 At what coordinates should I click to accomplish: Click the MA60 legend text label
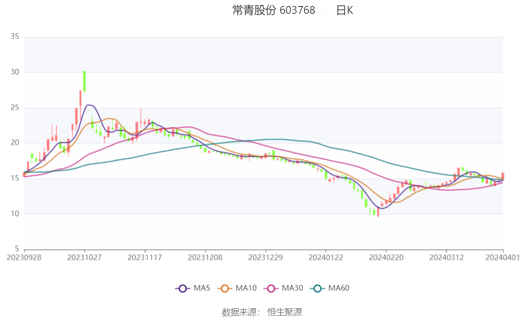(339, 288)
